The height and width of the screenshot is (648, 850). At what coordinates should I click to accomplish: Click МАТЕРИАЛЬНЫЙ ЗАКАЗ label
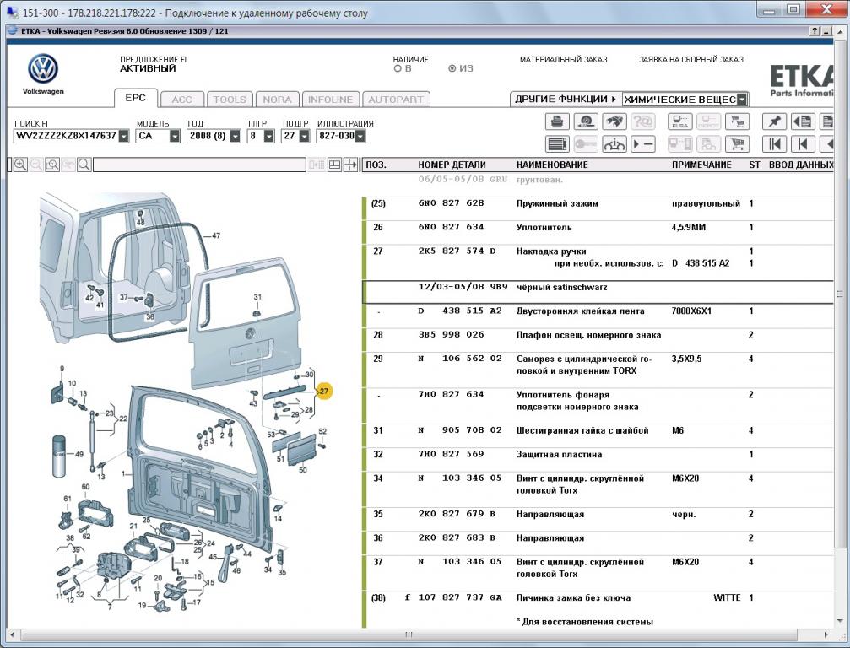[x=563, y=60]
